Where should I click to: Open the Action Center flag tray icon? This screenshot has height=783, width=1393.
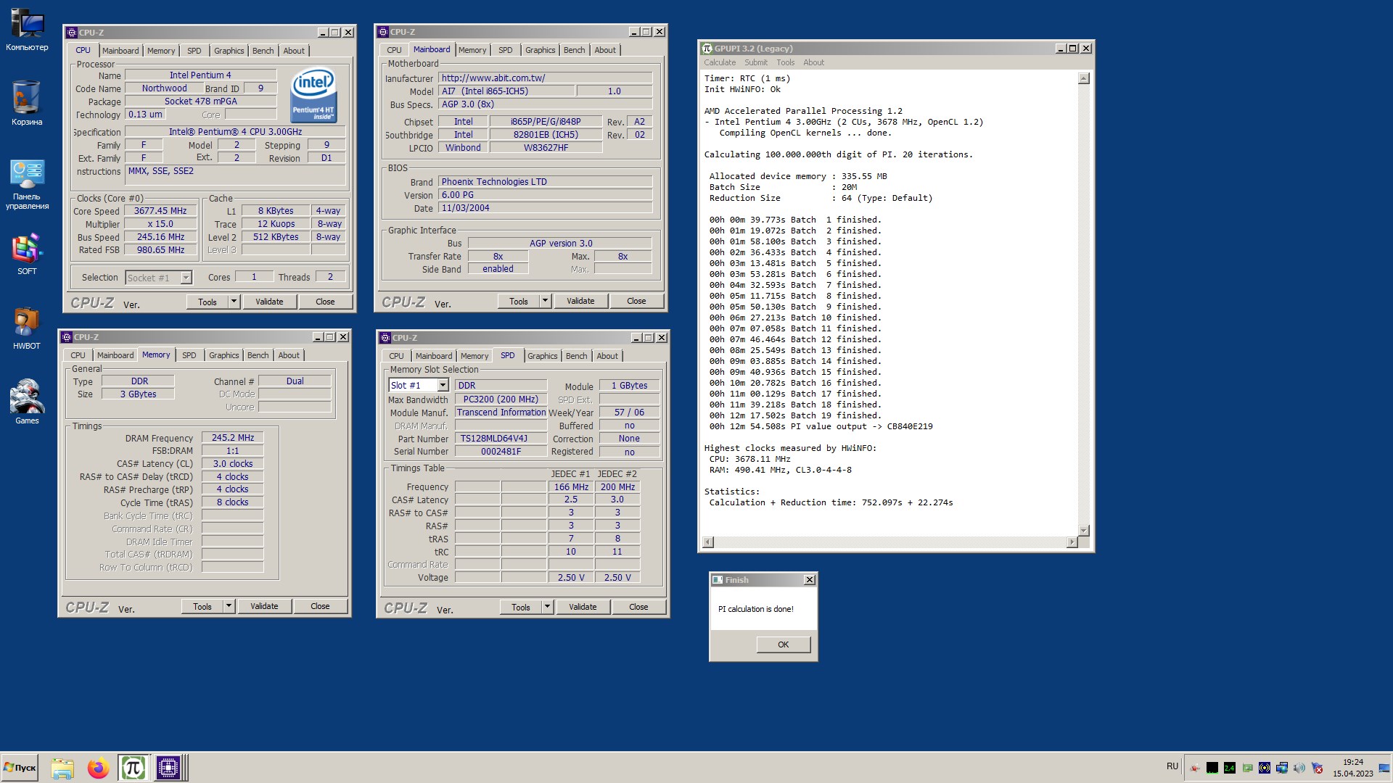point(1317,768)
